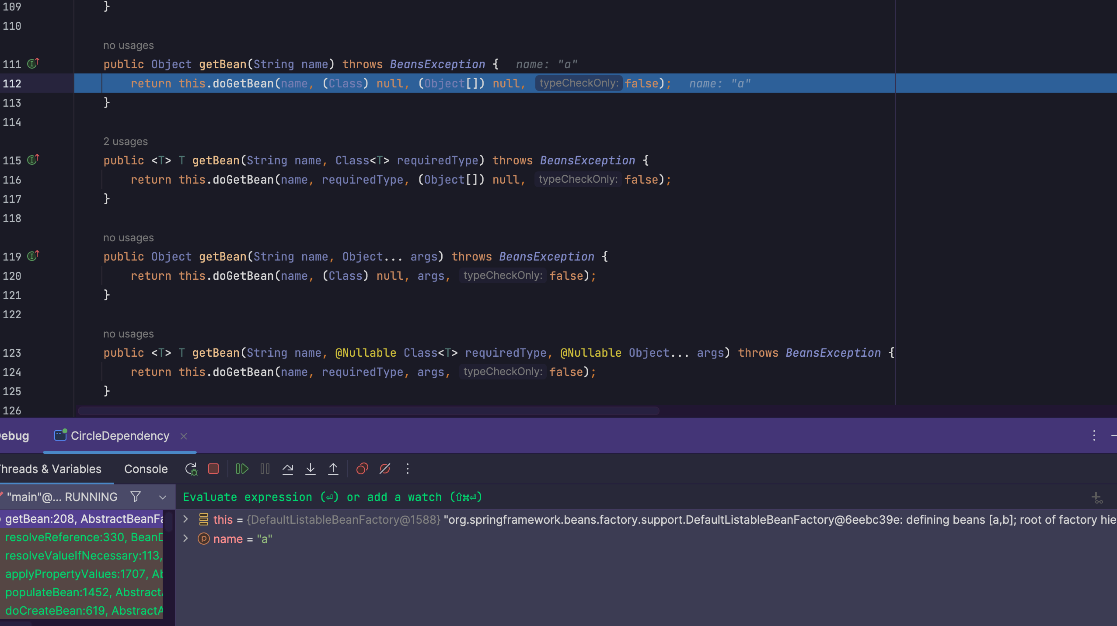Click the frames filter icon
This screenshot has height=626, width=1117.
[136, 497]
